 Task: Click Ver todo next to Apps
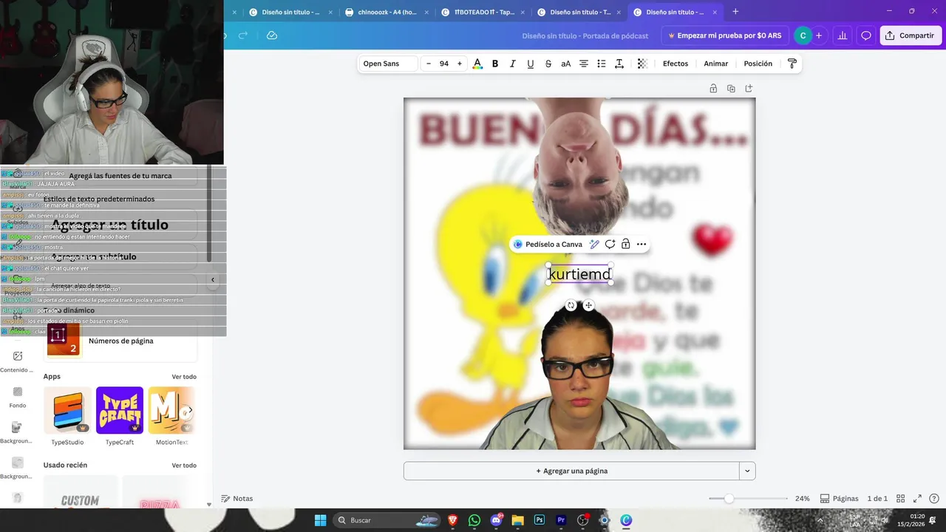click(184, 377)
